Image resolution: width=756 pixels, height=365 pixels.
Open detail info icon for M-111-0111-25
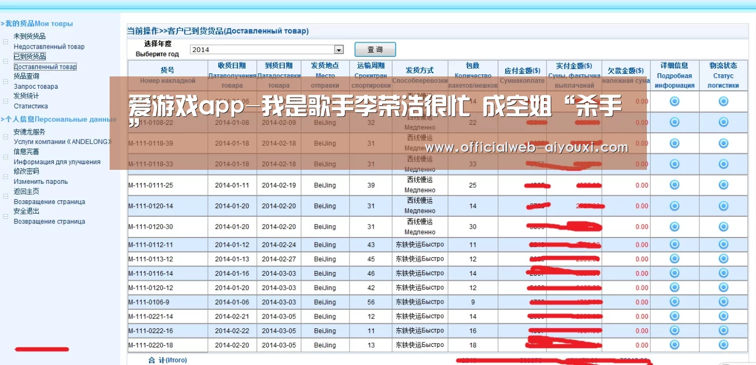(674, 185)
